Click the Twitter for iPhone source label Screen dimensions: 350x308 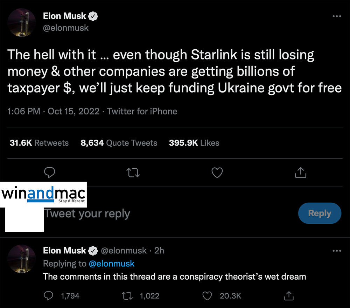[x=142, y=111]
